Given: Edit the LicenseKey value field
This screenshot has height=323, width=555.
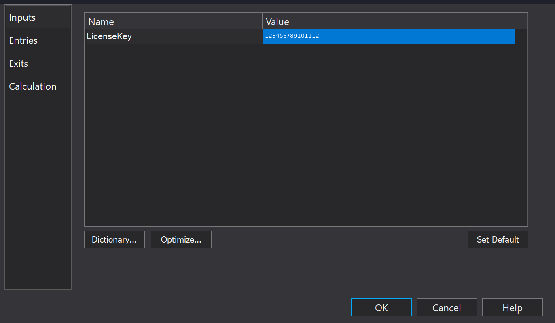Looking at the screenshot, I should (x=389, y=36).
